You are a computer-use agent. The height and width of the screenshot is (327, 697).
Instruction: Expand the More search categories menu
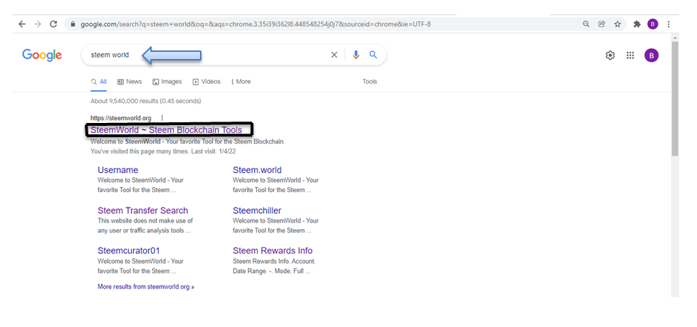[241, 82]
